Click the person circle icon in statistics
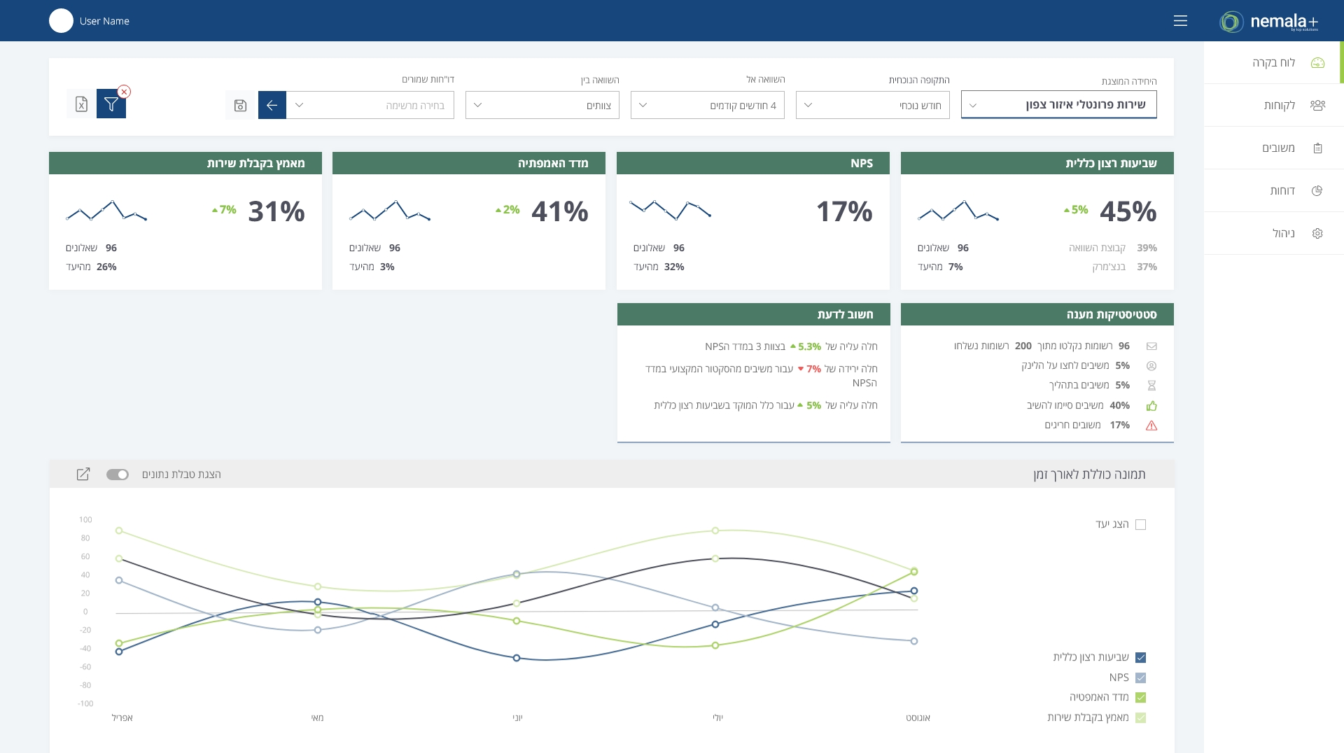Screen dimensions: 1344x753 coord(1151,366)
